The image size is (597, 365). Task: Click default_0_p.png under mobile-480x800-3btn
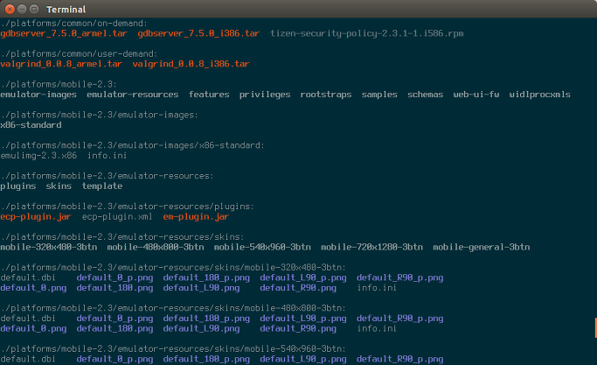(115, 319)
